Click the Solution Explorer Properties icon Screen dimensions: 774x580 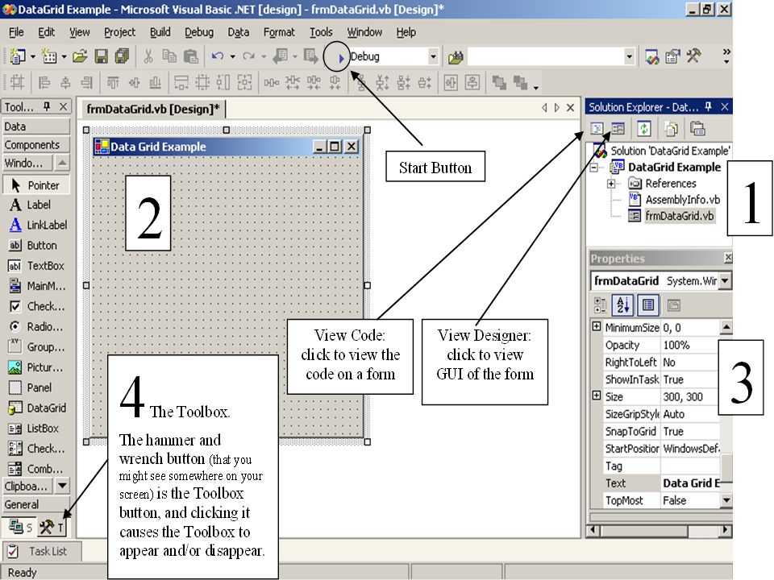click(697, 129)
